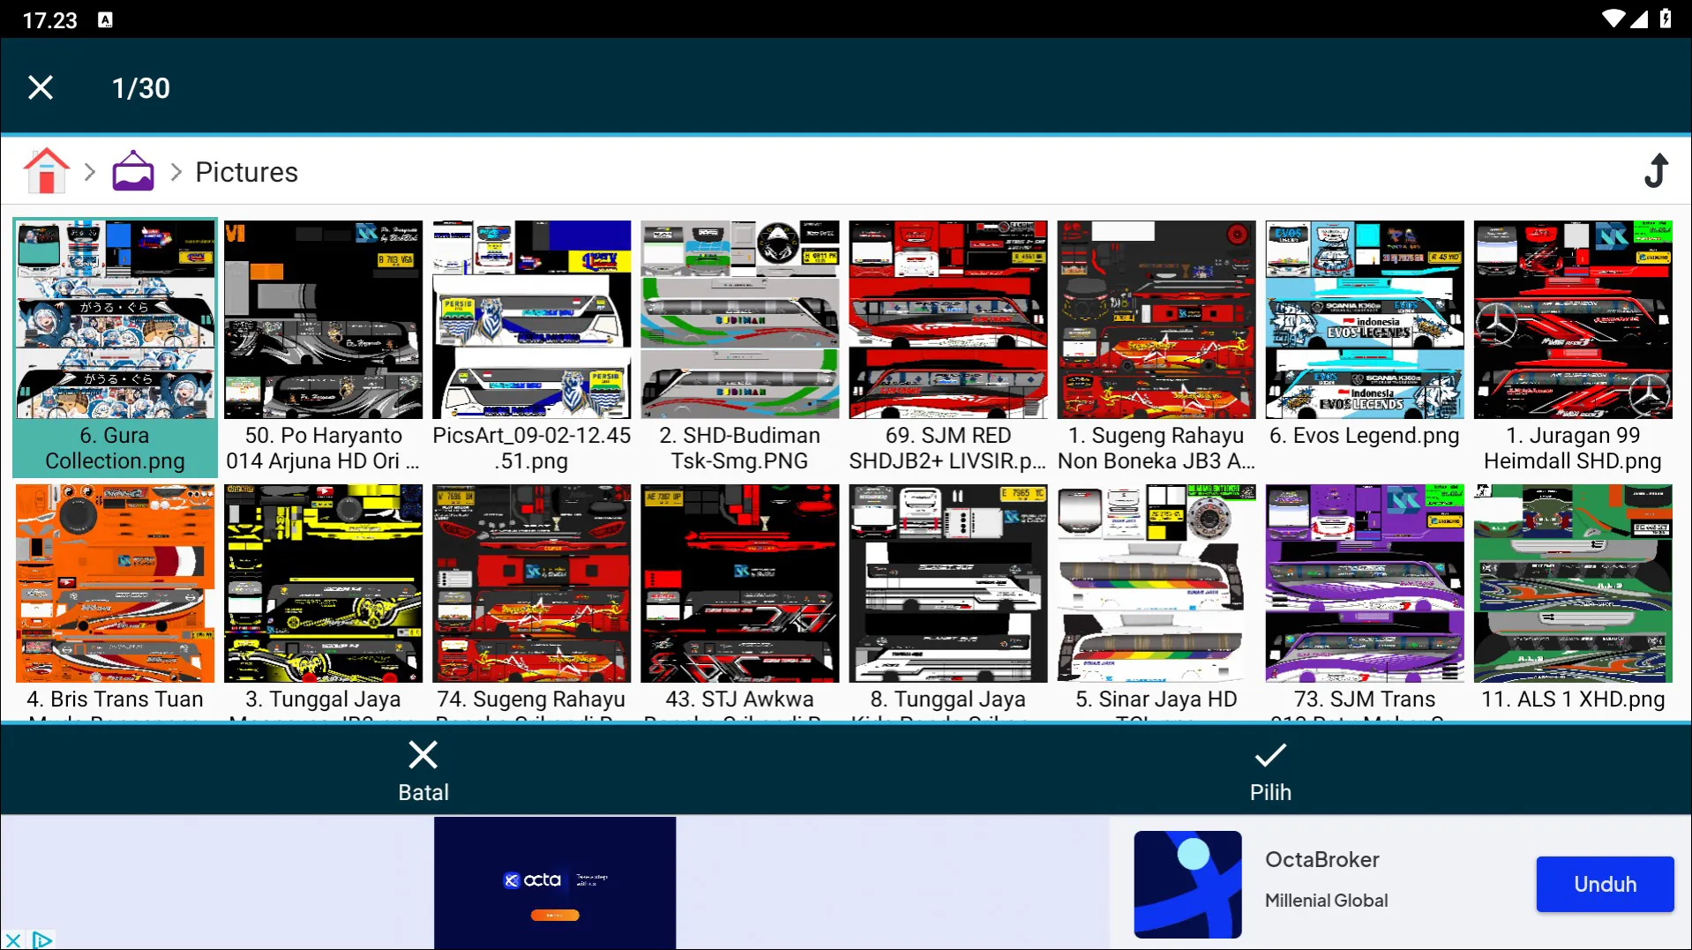Select the 6. Evos Legend.png thumbnail
This screenshot has width=1692, height=950.
[1364, 319]
